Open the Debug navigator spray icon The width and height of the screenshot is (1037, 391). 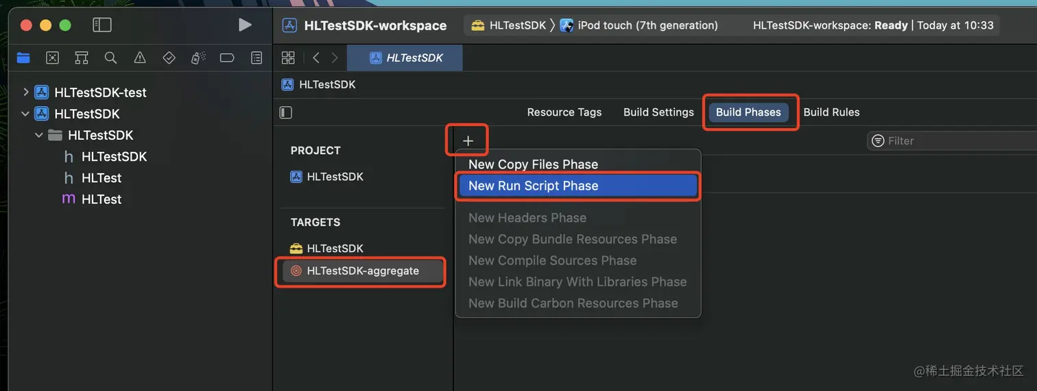pos(198,58)
